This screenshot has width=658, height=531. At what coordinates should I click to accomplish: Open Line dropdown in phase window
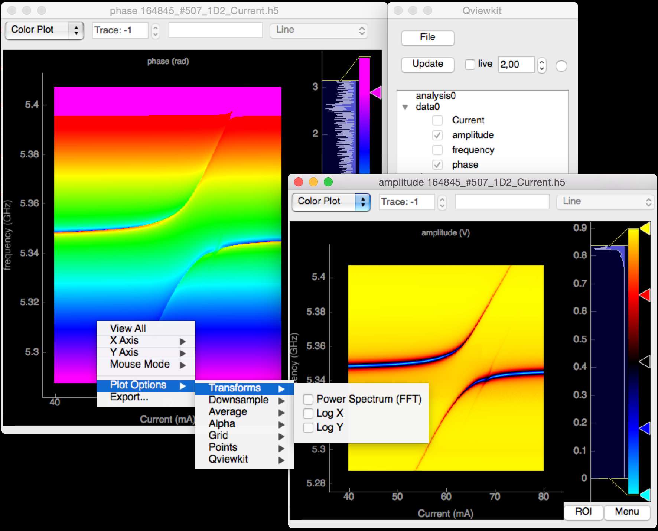coord(319,30)
